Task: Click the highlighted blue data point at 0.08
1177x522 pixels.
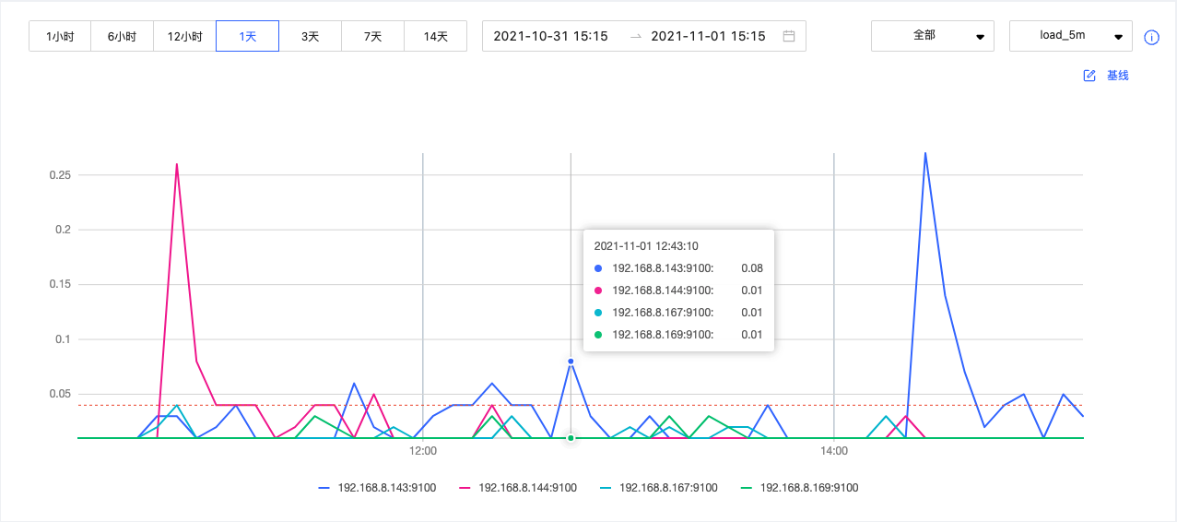Action: pos(571,361)
